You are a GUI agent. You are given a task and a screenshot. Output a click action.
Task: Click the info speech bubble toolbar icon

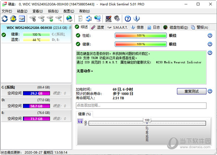pyautogui.click(x=136, y=18)
